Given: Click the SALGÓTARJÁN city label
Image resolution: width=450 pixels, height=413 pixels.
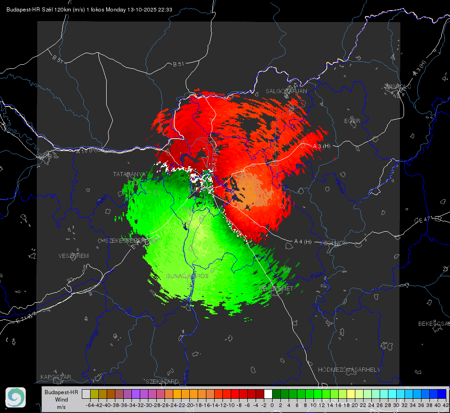Looking at the screenshot, I should coord(286,91).
